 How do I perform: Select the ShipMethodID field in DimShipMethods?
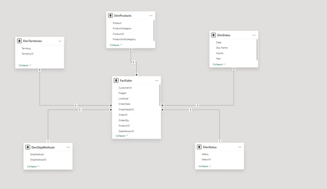tap(38, 160)
